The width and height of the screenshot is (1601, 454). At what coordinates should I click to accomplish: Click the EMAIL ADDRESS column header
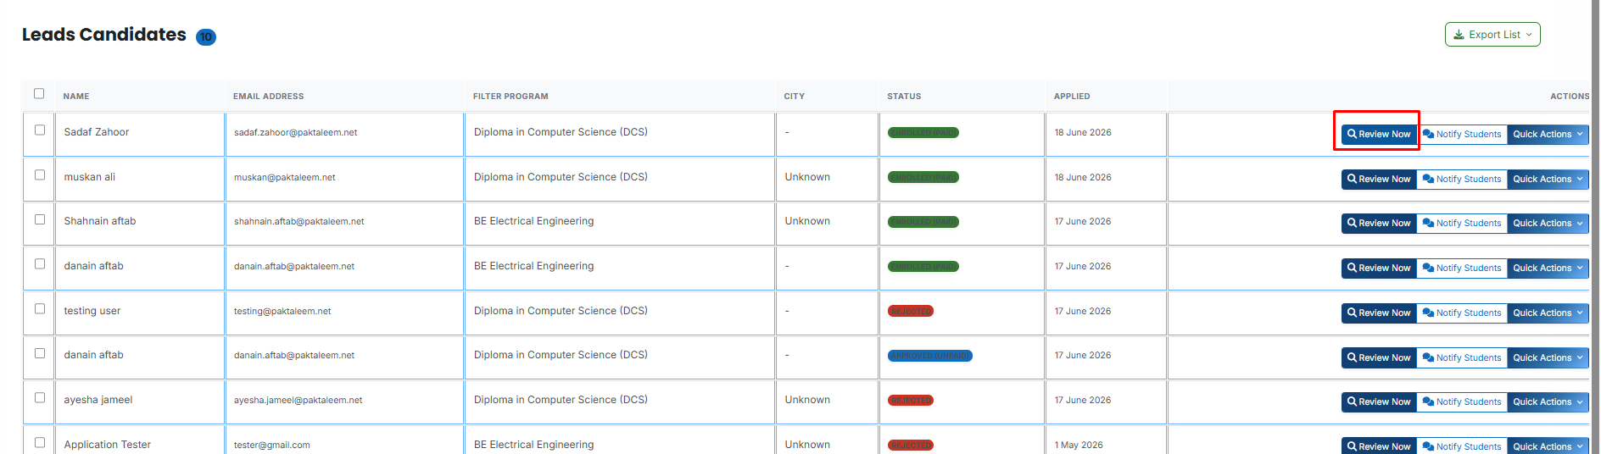tap(268, 97)
